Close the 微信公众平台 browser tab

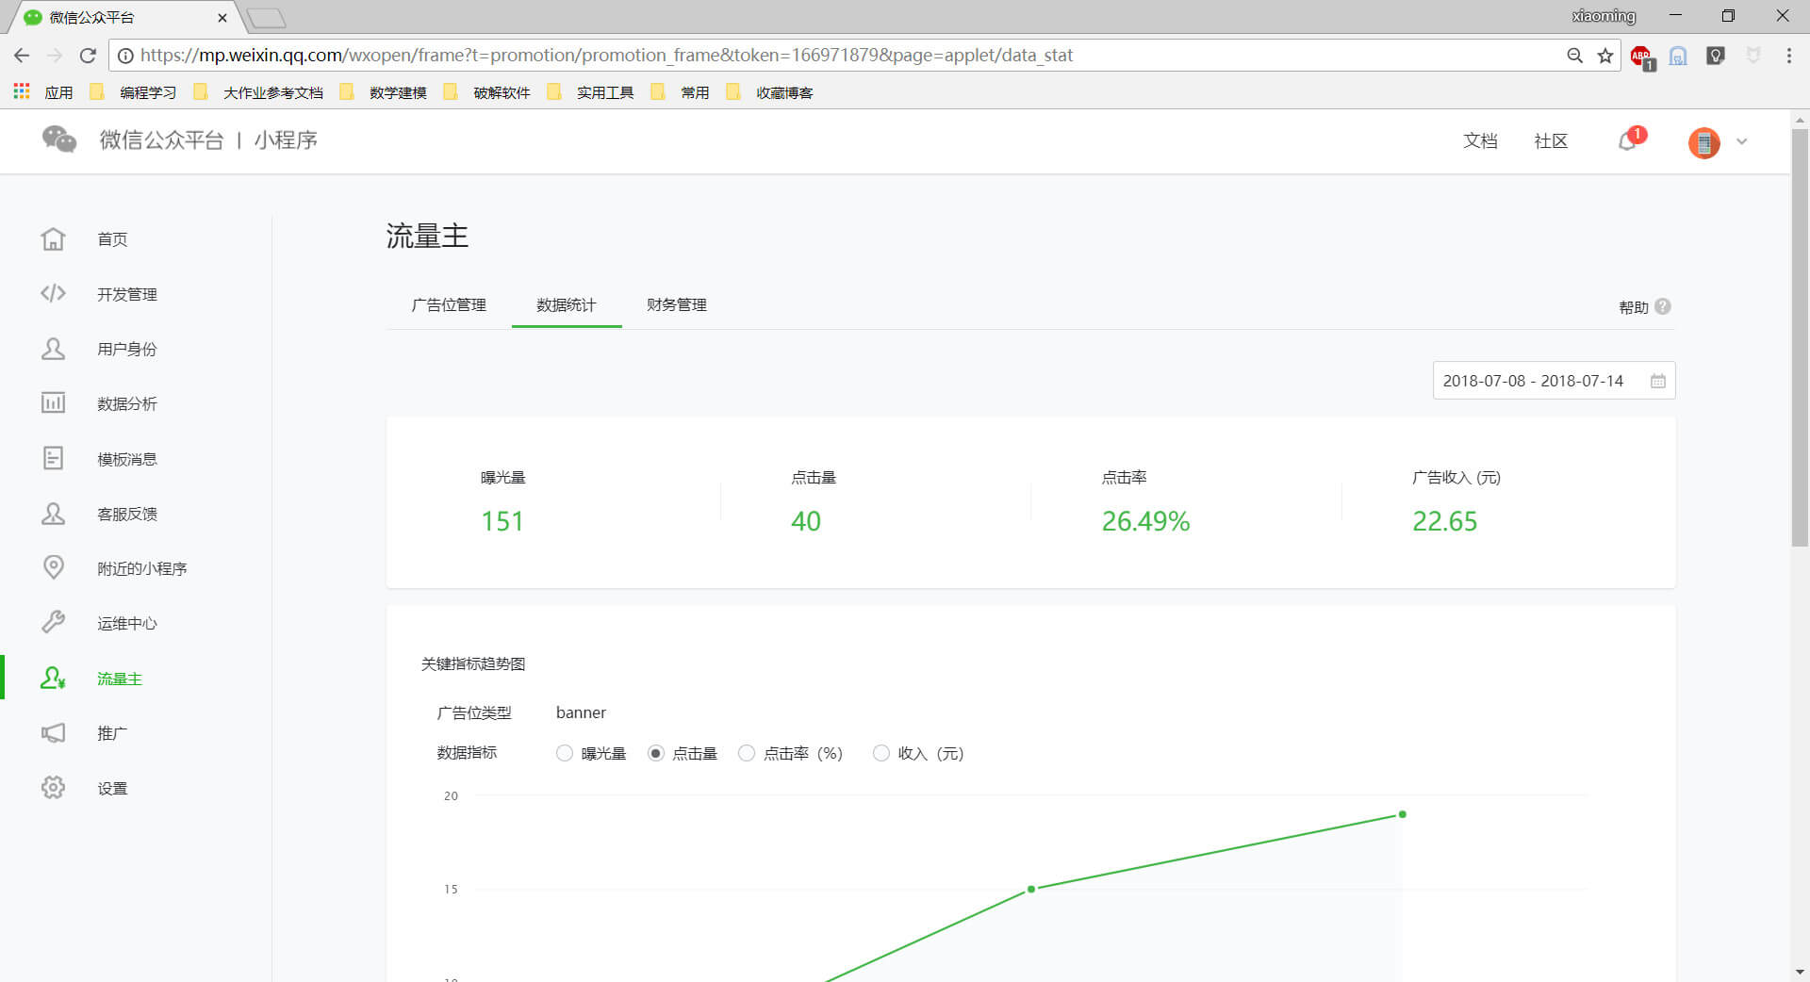222,17
